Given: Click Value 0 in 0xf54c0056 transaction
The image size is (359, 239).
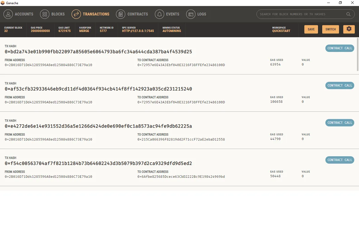Looking at the screenshot, I should 303,176.
